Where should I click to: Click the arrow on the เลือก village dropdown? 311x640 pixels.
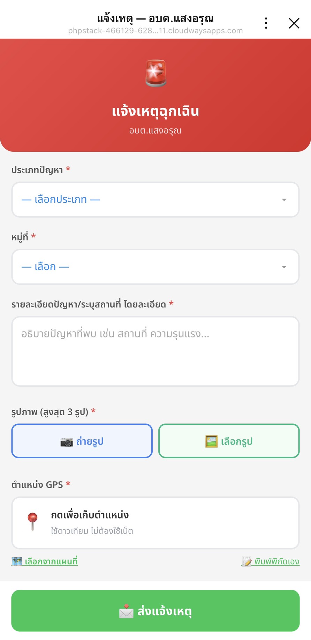284,267
